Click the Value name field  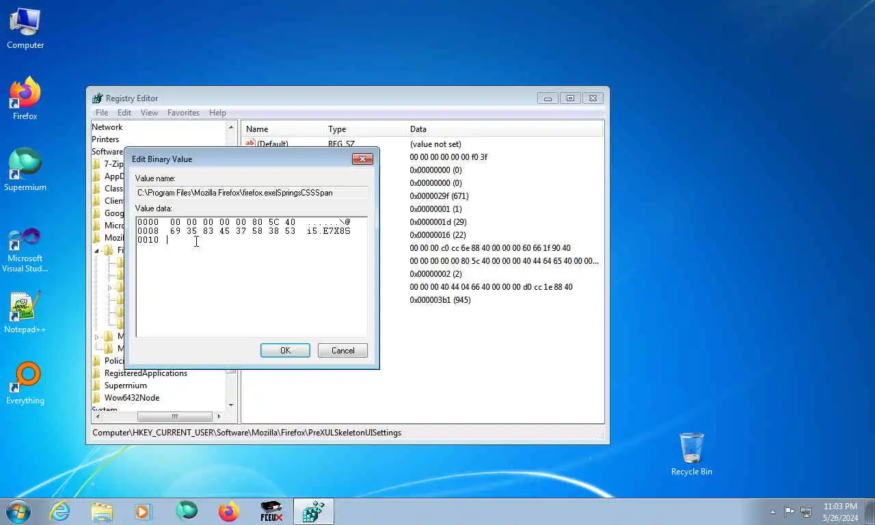click(252, 193)
